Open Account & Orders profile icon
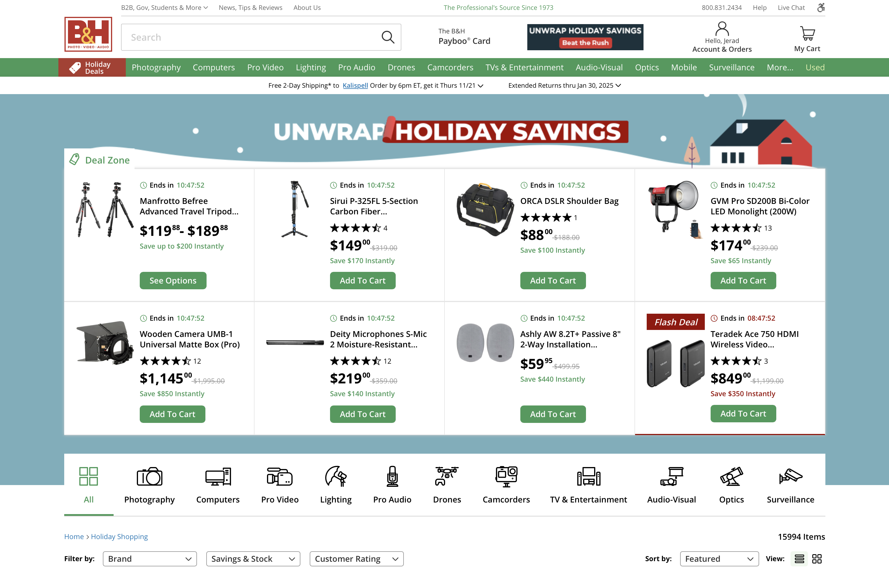 [x=722, y=28]
